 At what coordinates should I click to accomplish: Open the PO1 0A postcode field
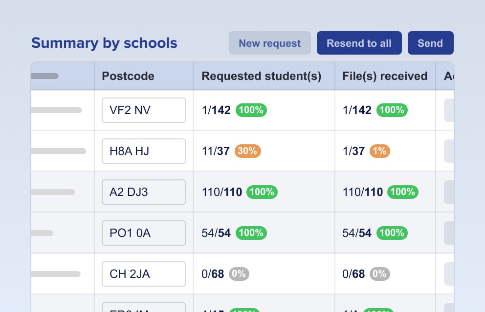point(144,233)
